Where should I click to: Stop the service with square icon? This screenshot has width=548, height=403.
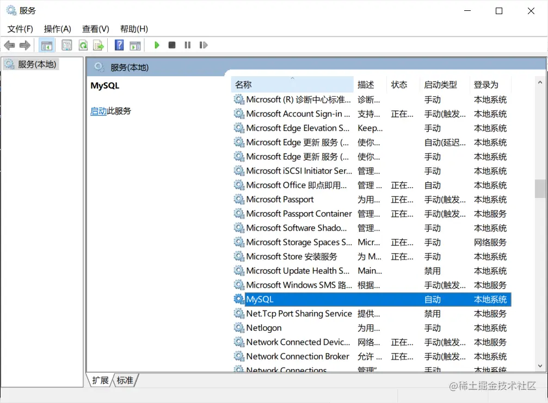pos(171,45)
